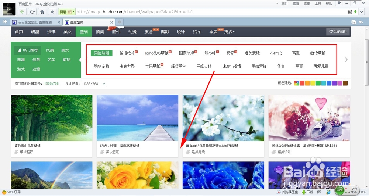This screenshot has height=196, width=369.
Task: Expand the 更多 nav dropdown
Action: coord(230,32)
